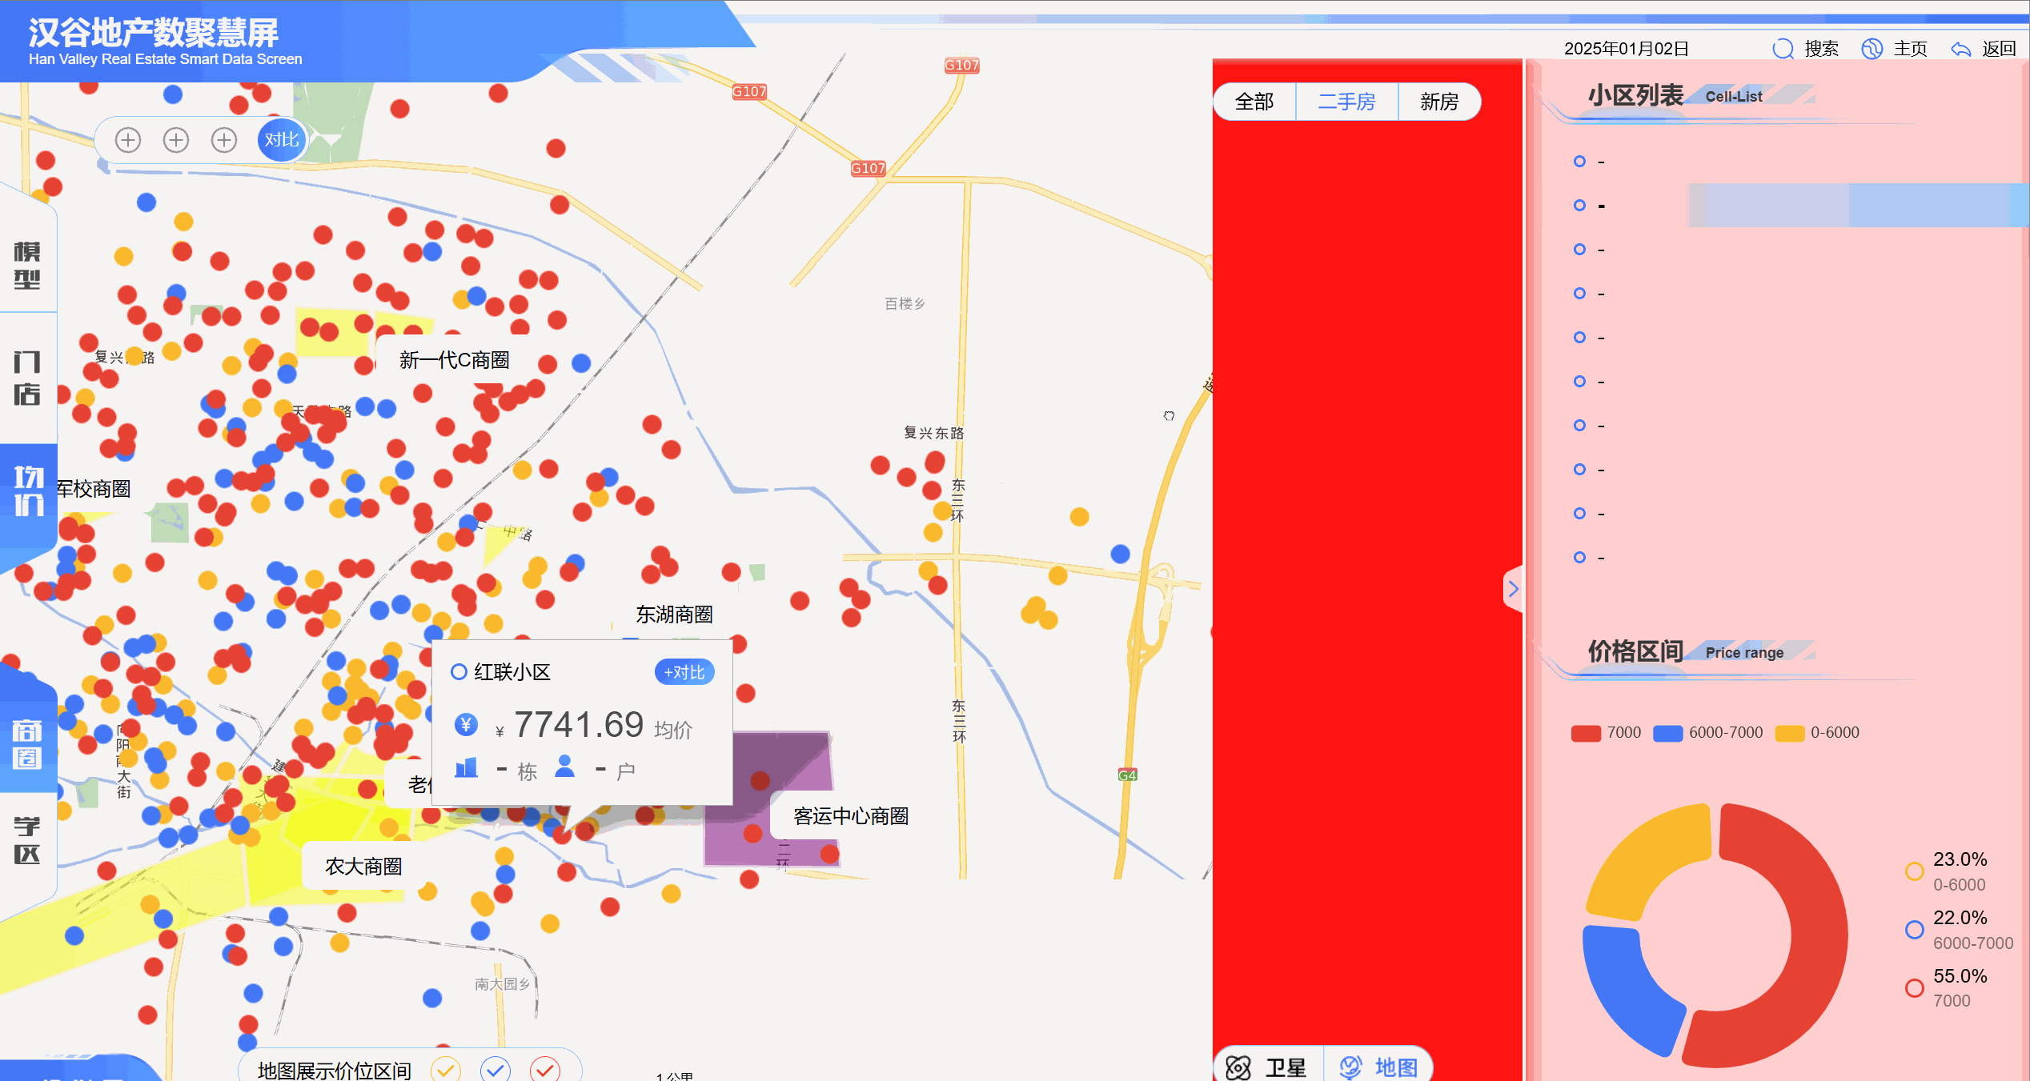The height and width of the screenshot is (1081, 2030).
Task: Click the 主页 home text
Action: point(1911,49)
